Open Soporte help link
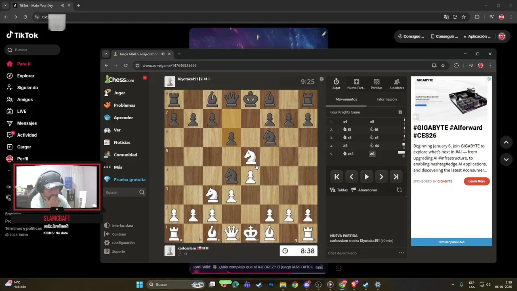Viewport: 517px width, 291px height. pos(115,251)
